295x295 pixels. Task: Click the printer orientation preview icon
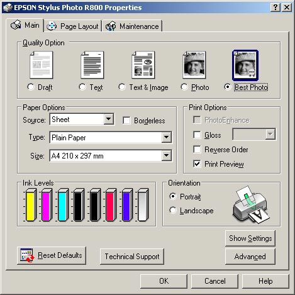click(x=251, y=204)
